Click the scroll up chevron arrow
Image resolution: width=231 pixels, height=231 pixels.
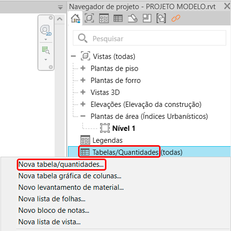pyautogui.click(x=59, y=19)
